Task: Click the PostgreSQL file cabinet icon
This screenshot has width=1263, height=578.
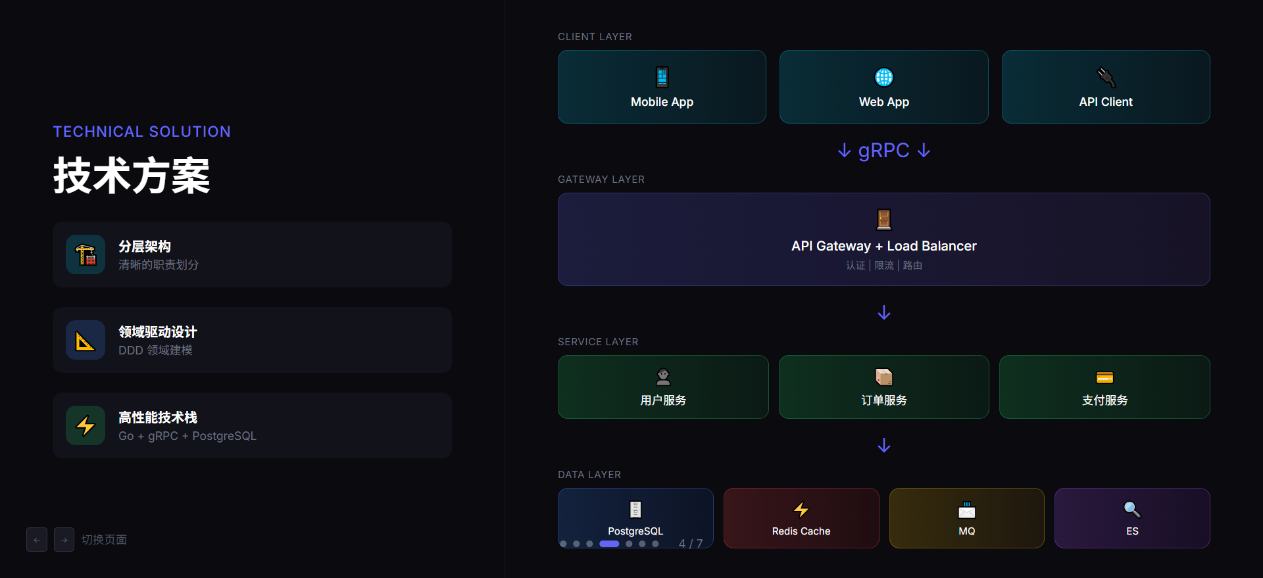Action: 635,510
